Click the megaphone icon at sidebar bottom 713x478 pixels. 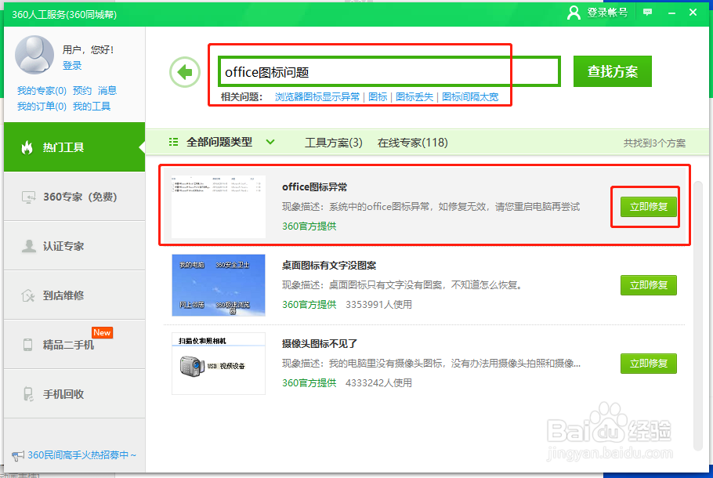coord(18,455)
